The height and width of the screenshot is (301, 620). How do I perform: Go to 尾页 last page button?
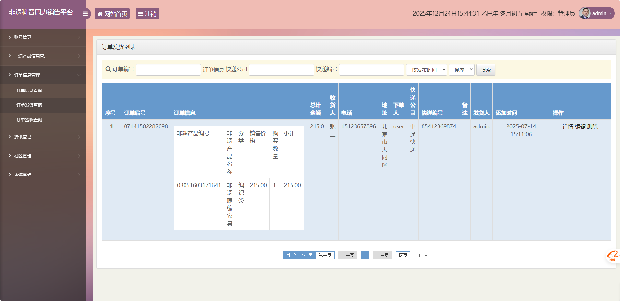[402, 255]
